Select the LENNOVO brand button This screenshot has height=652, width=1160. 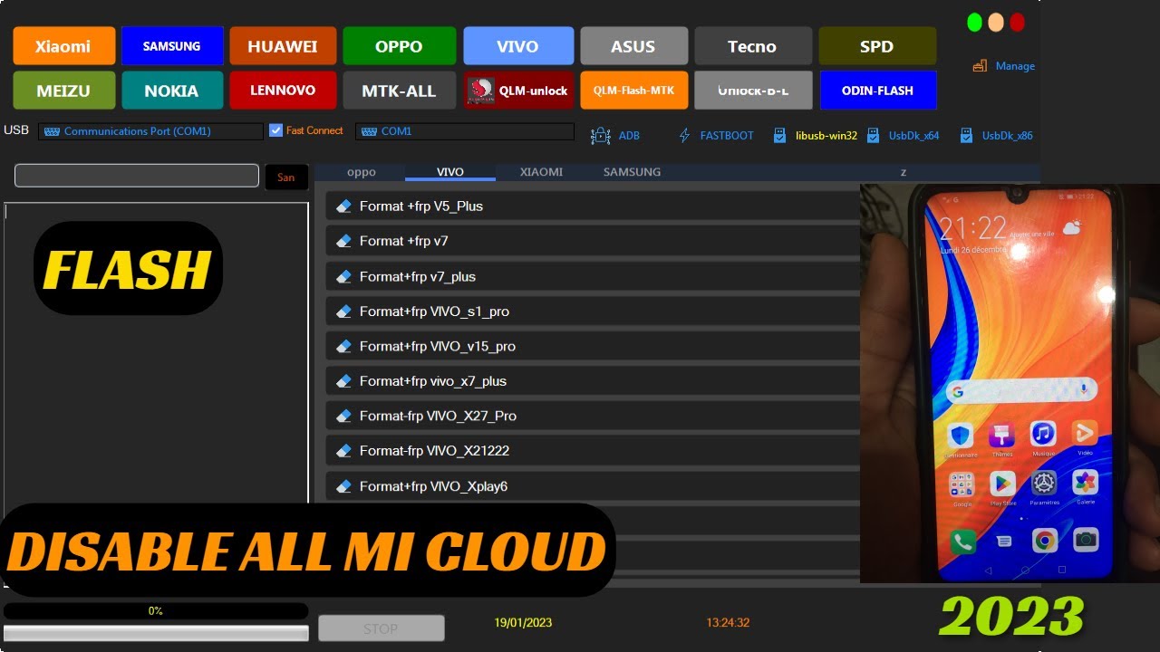(x=282, y=91)
